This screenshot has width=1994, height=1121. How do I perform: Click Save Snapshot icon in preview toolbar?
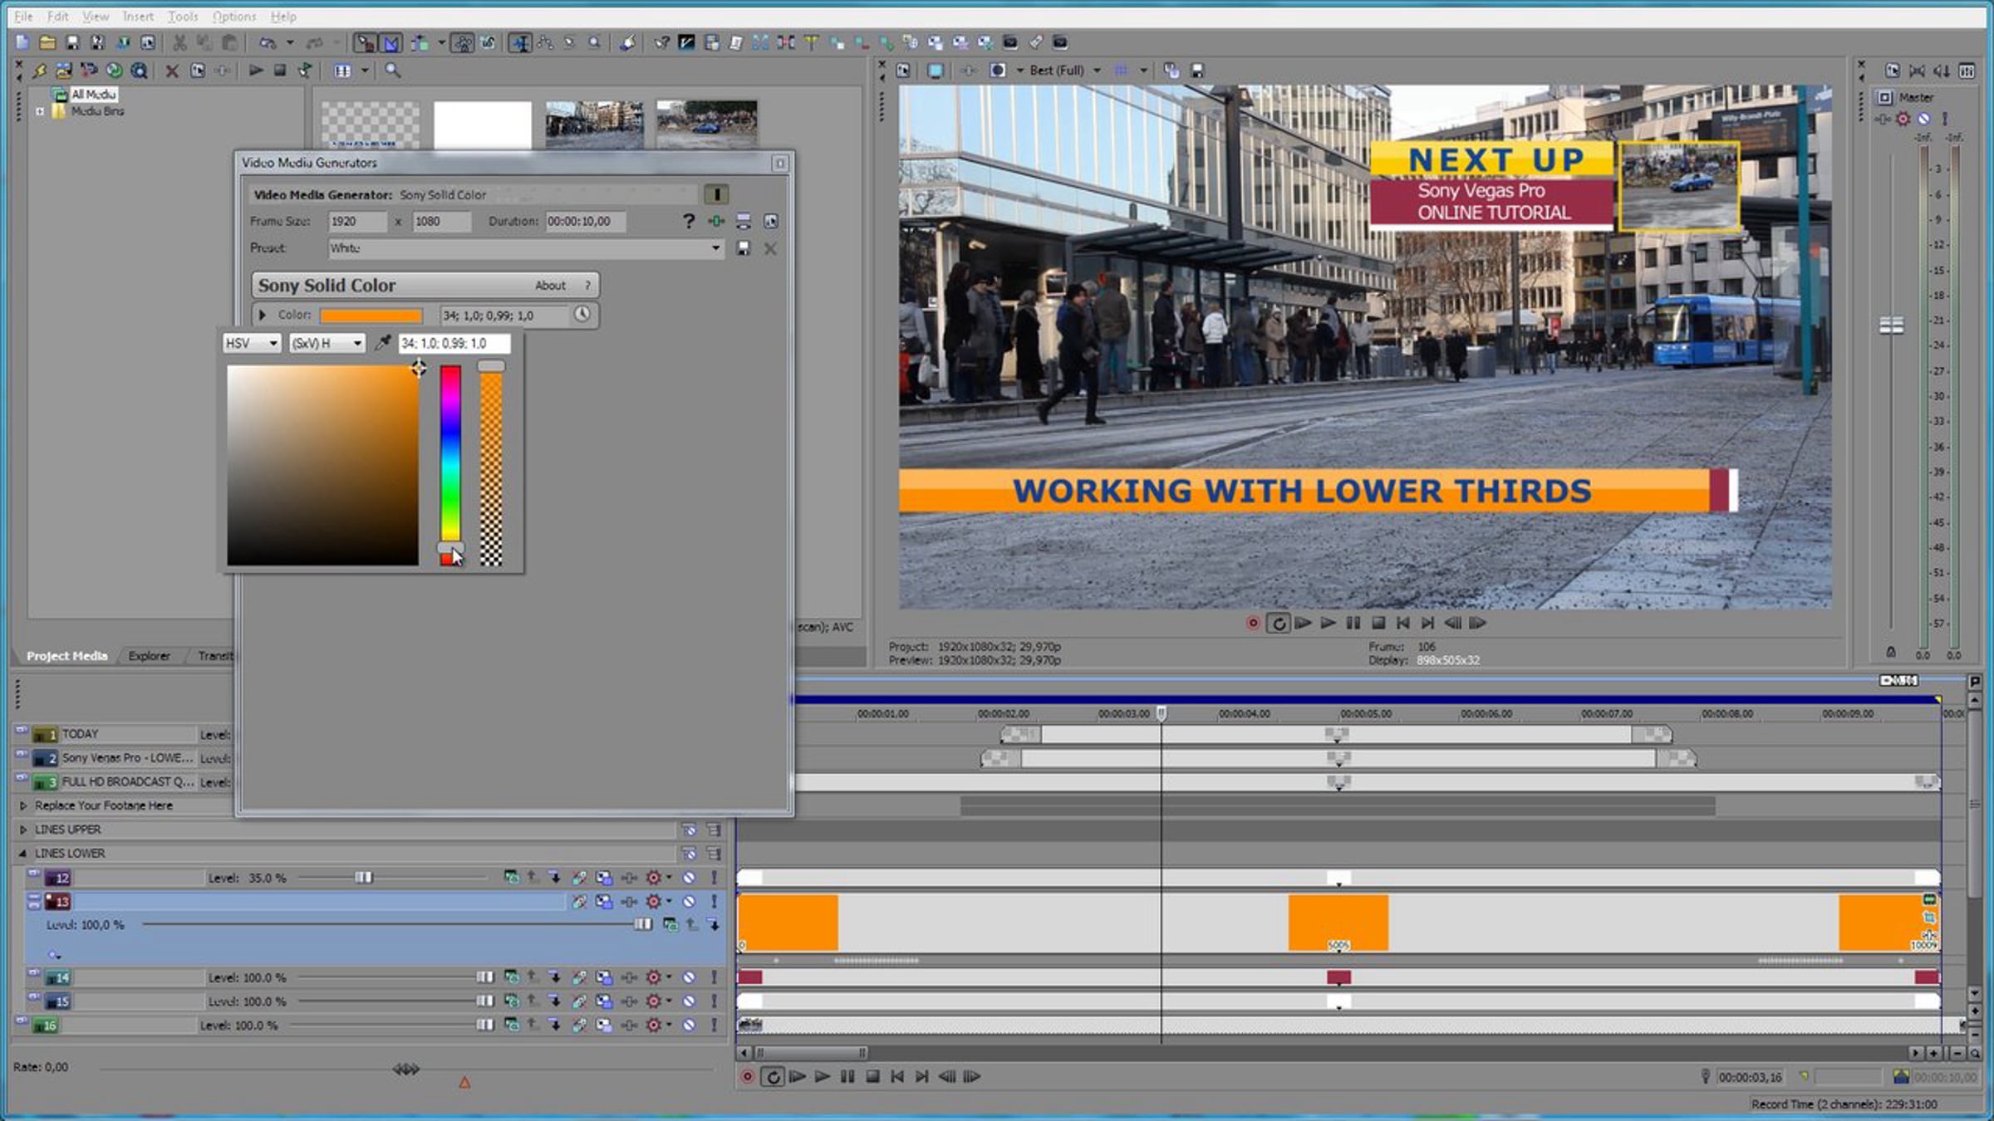(1197, 71)
